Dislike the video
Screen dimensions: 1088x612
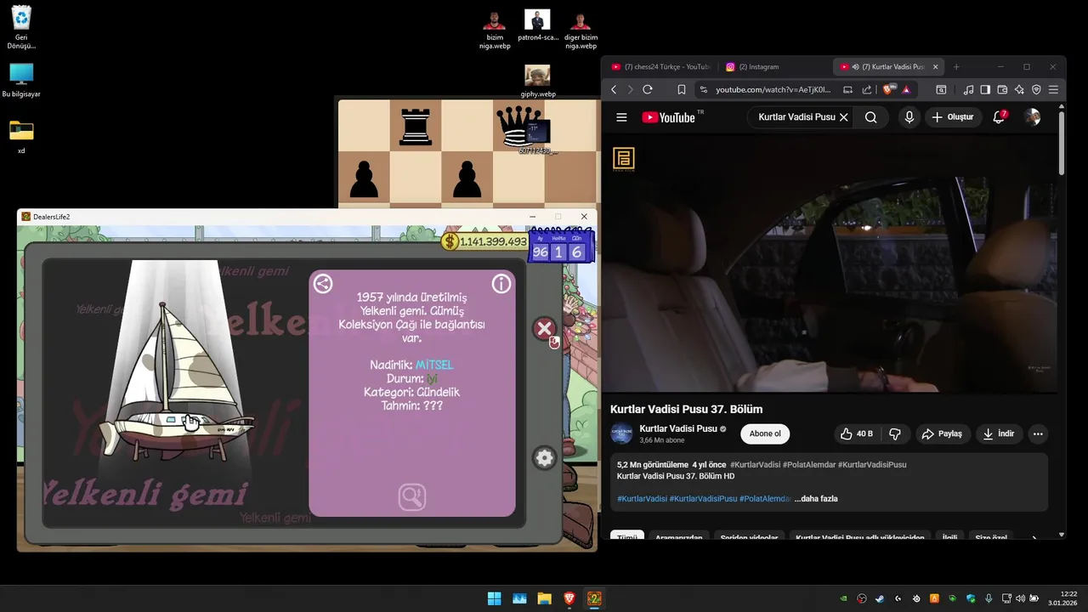click(895, 433)
